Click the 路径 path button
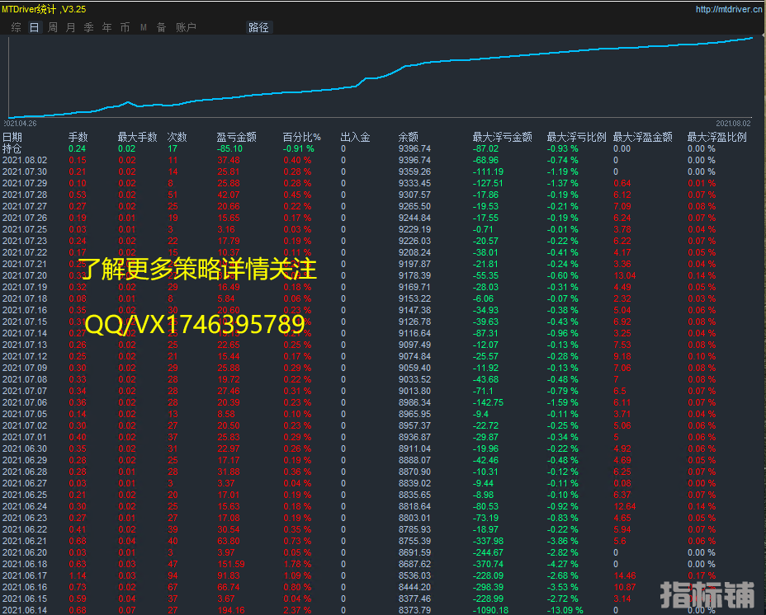The image size is (766, 615). pos(258,27)
